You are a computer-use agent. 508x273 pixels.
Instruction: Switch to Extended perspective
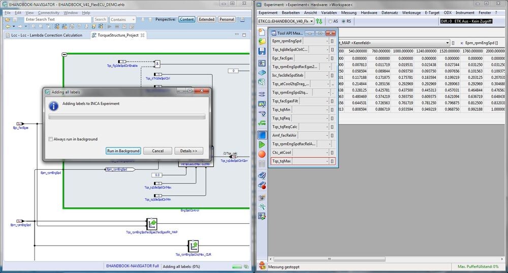click(207, 19)
